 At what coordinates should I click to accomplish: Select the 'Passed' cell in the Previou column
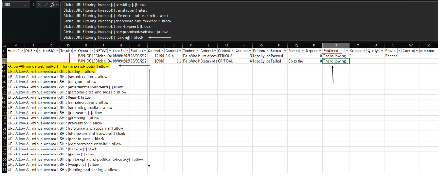click(x=393, y=56)
